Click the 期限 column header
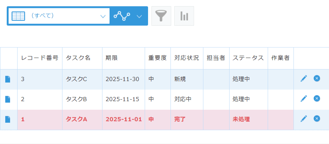329x144 pixels. tap(124, 58)
